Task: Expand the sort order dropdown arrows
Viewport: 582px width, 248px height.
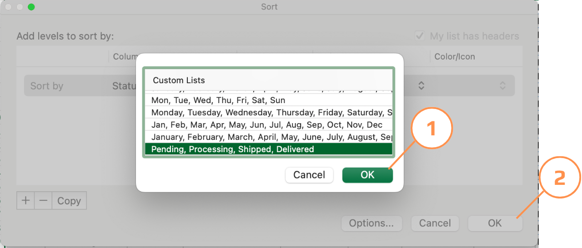Action: pyautogui.click(x=421, y=85)
